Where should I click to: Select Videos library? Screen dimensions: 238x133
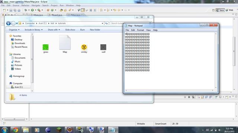17,69
